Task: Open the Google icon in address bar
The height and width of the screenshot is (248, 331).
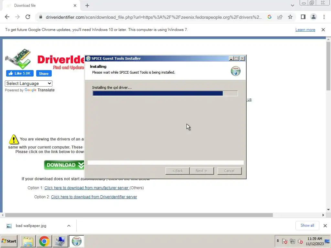Action: (x=269, y=17)
